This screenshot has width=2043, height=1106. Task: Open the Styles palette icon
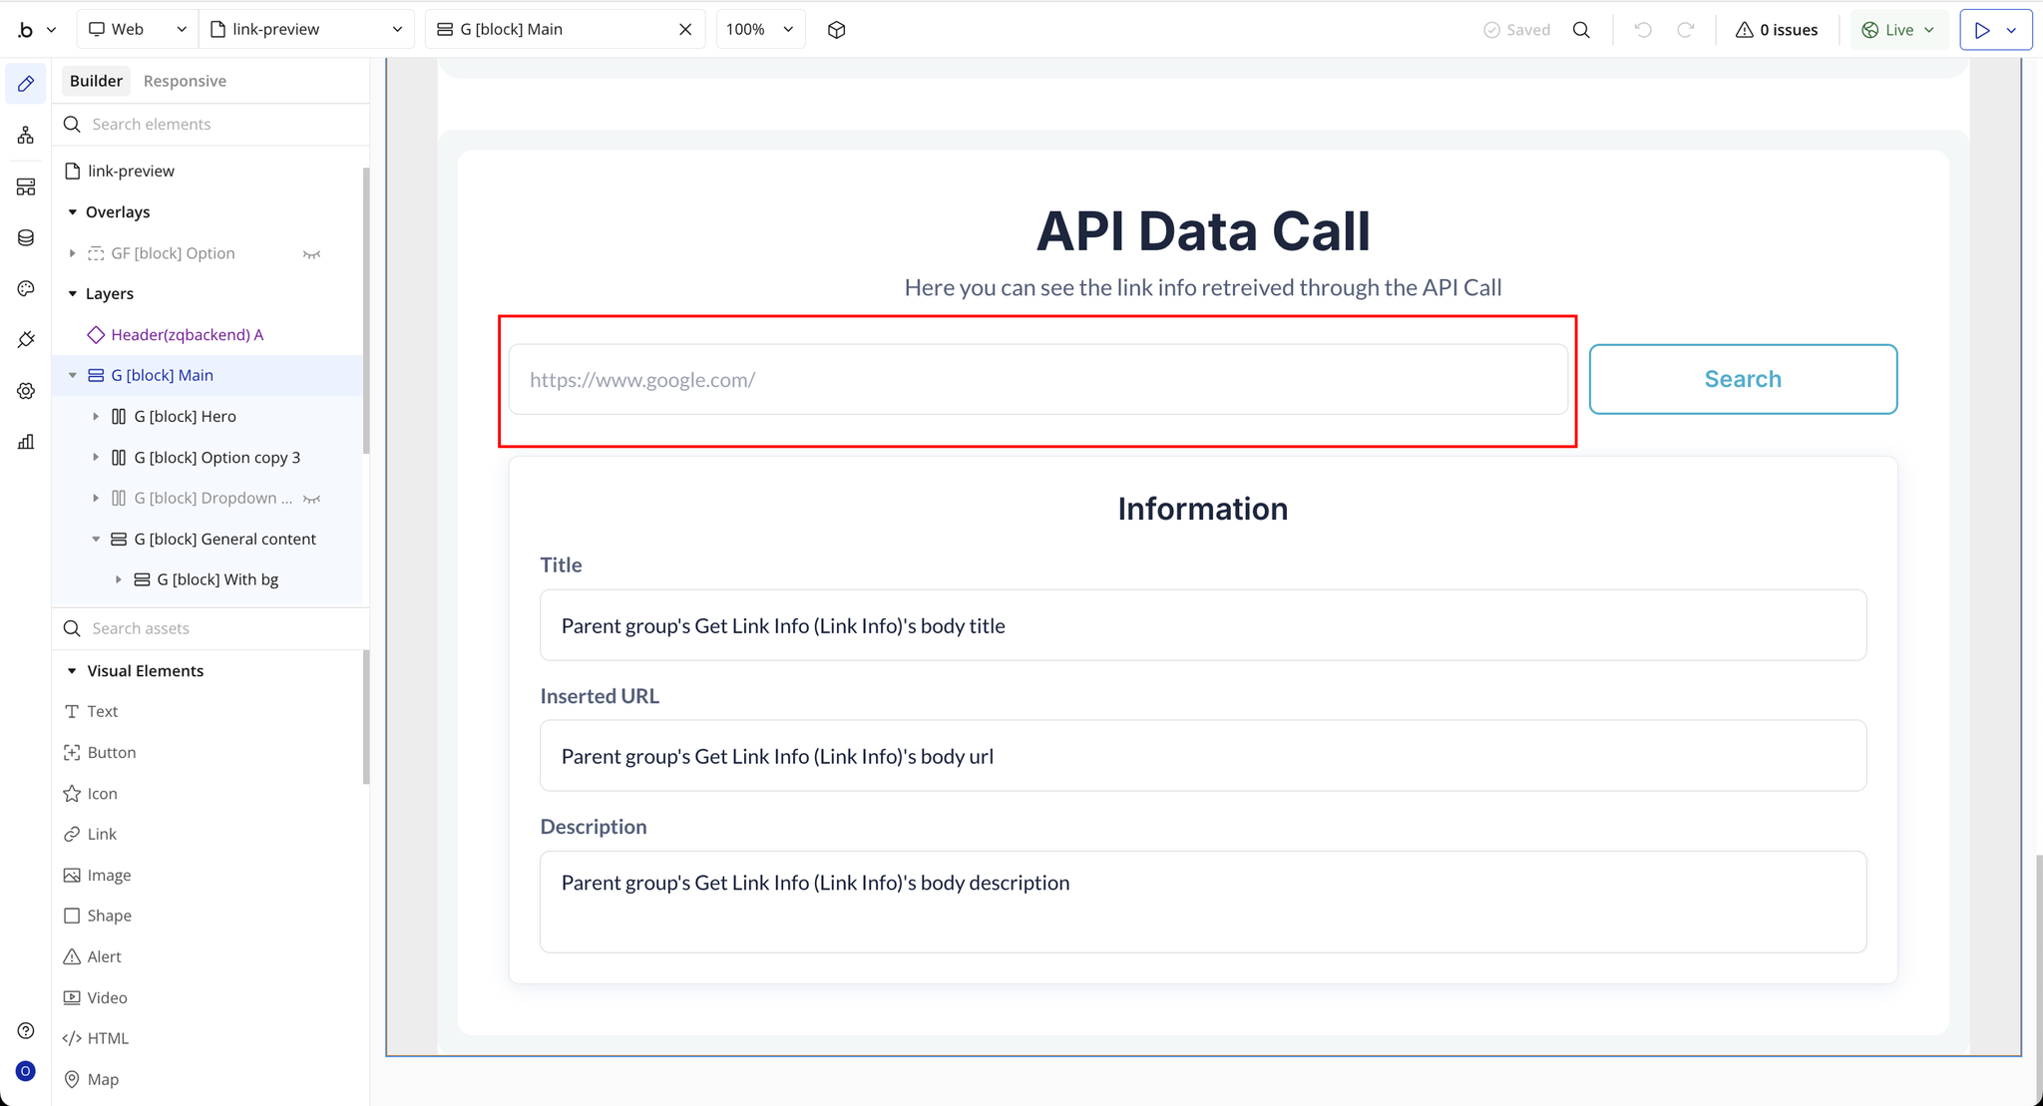tap(26, 288)
